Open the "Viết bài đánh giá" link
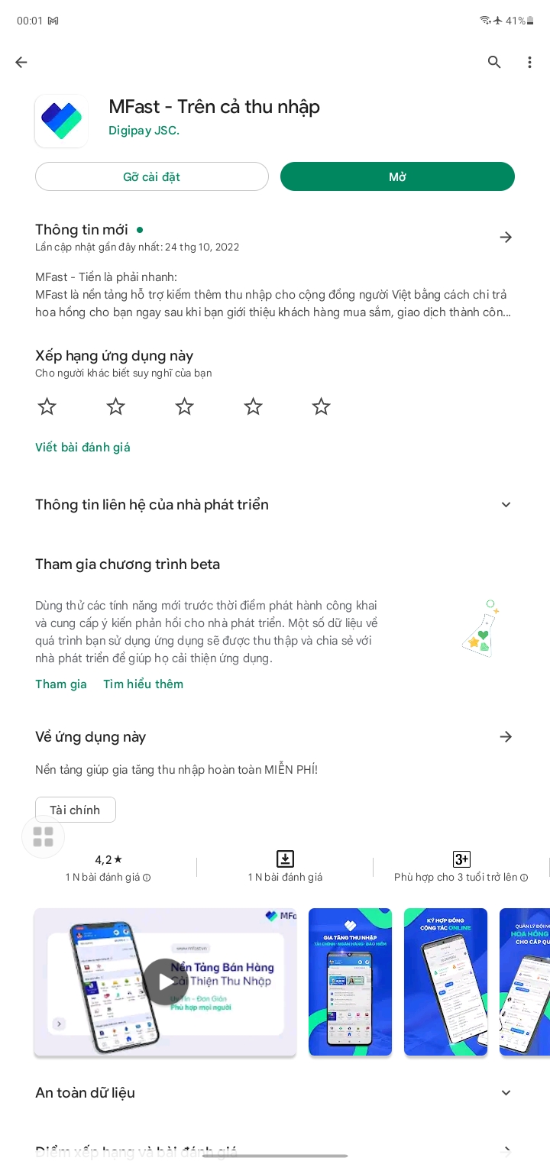The width and height of the screenshot is (550, 1161). [x=82, y=448]
